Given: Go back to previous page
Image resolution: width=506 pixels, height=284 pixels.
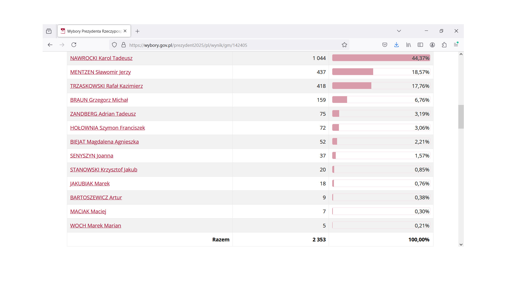Looking at the screenshot, I should pyautogui.click(x=50, y=45).
